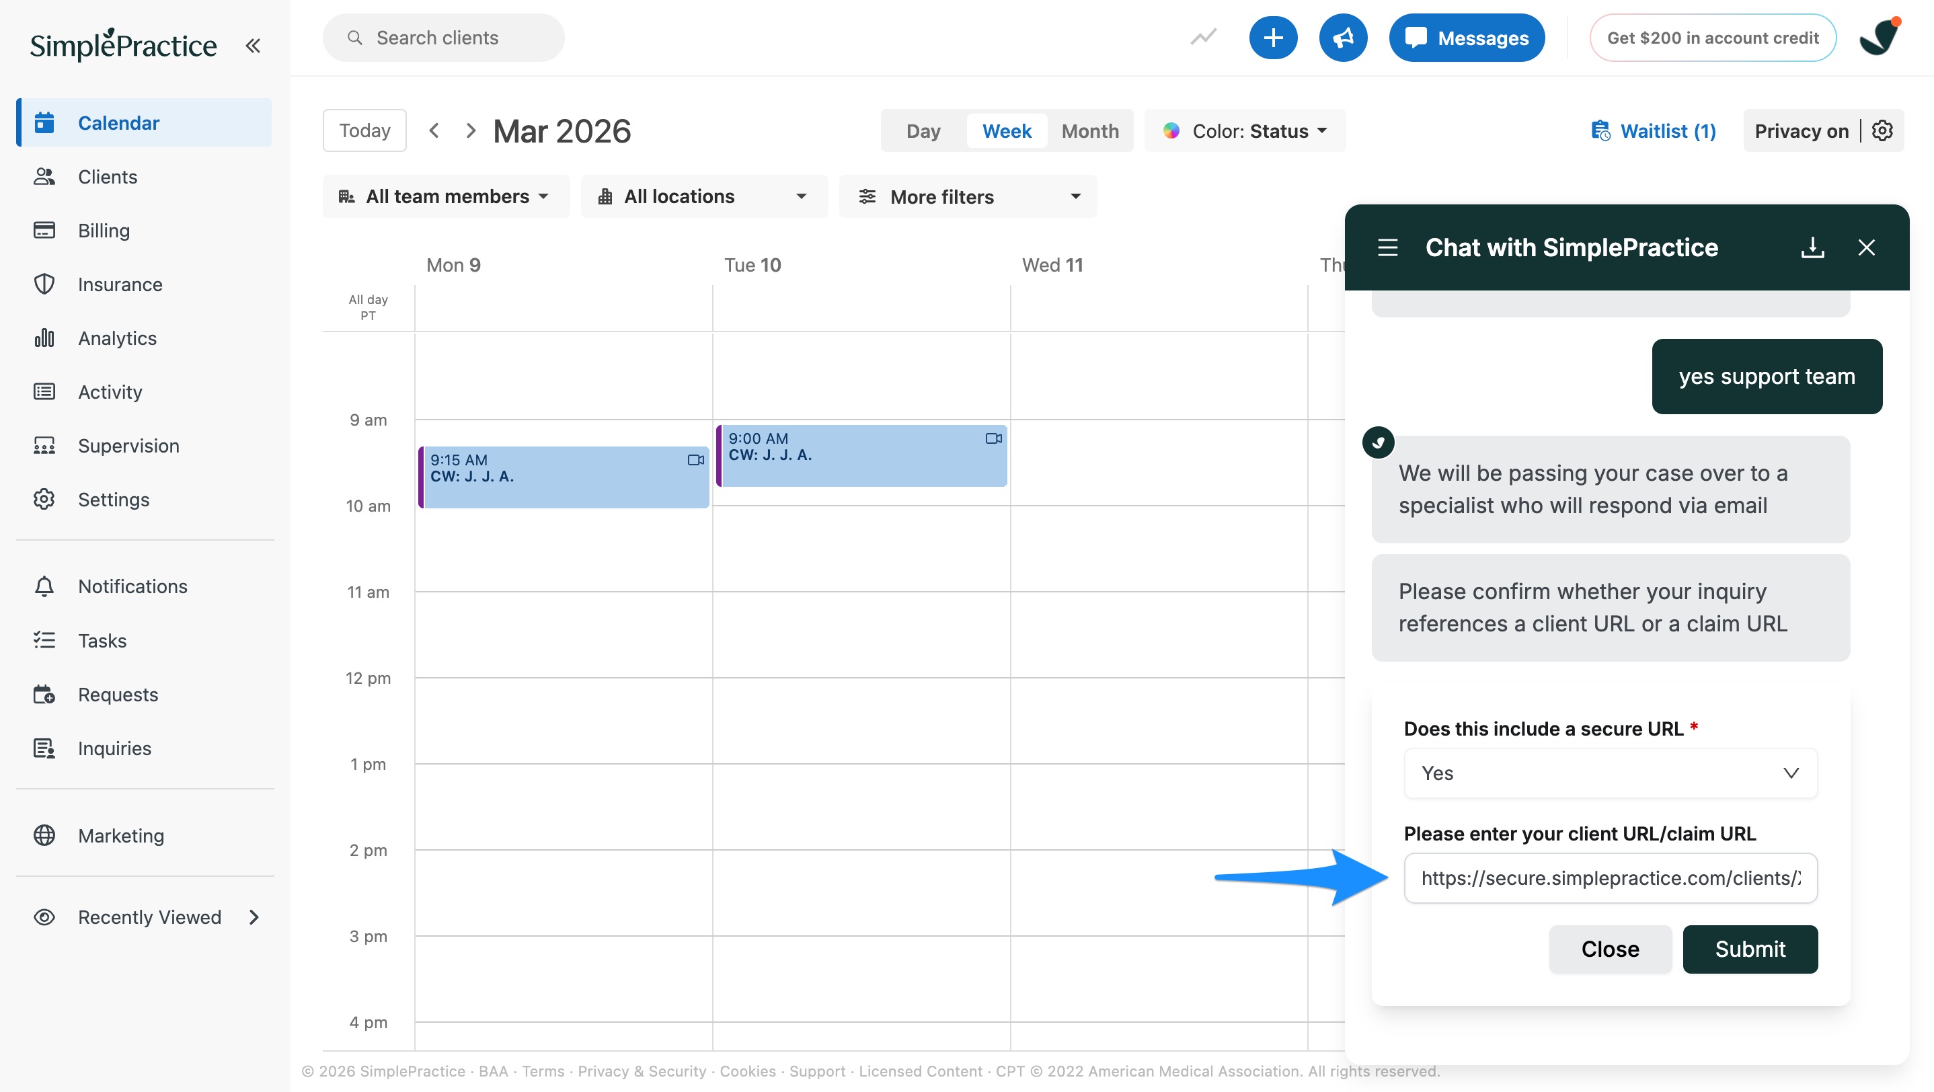Open the secure URL Yes dropdown
1934x1092 pixels.
point(1611,773)
